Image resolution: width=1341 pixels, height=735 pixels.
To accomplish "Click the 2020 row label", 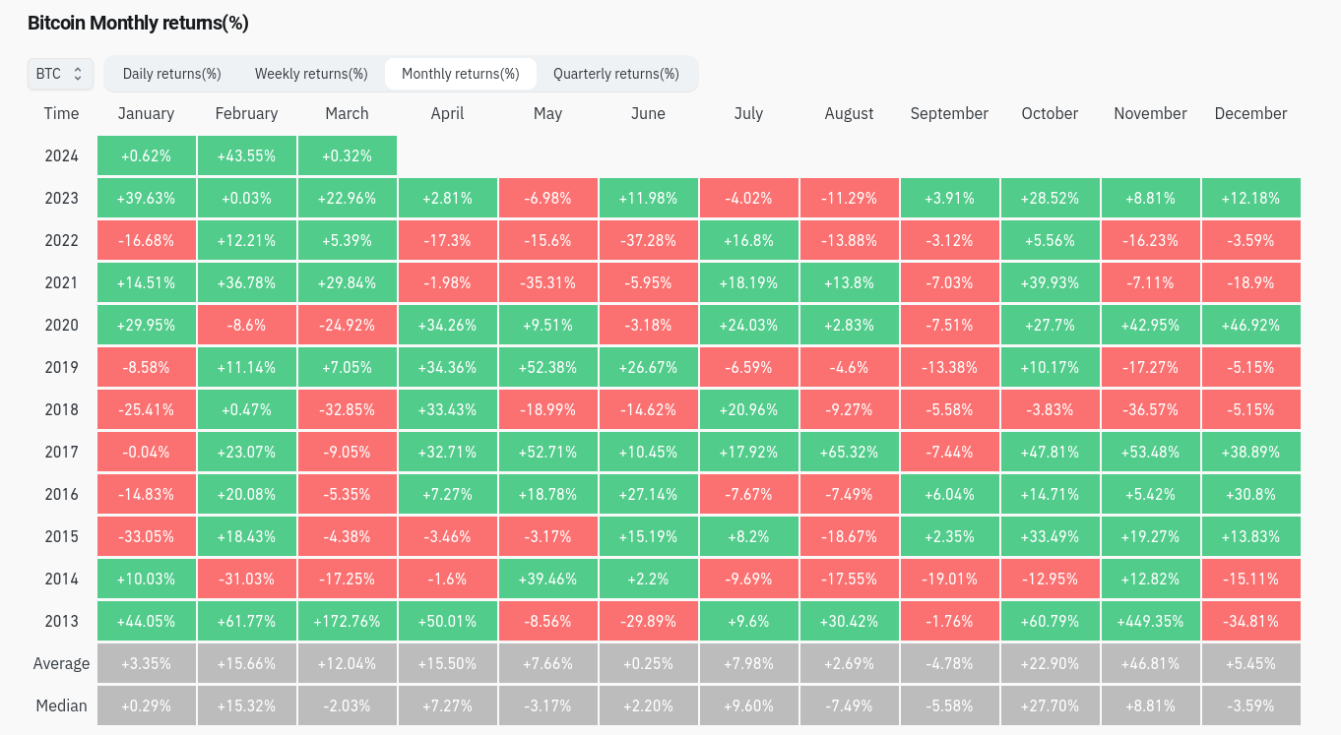I will (x=61, y=325).
